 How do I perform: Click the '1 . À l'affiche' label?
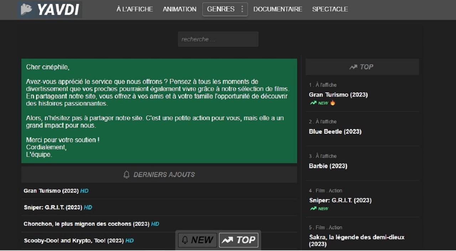[323, 85]
